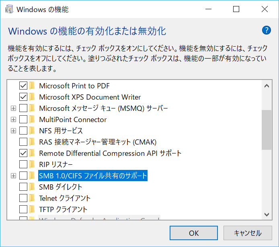Enable Microsoft メッセージ キュー (MSMQ) サーバー checkbox
Screen dimensions: 279x247
(23, 108)
